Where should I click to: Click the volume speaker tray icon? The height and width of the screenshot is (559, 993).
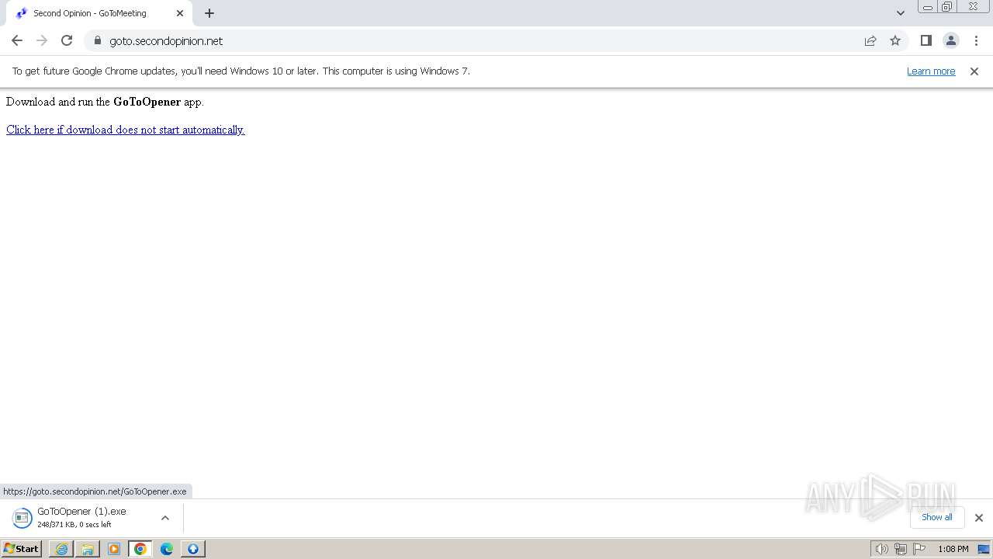click(881, 549)
